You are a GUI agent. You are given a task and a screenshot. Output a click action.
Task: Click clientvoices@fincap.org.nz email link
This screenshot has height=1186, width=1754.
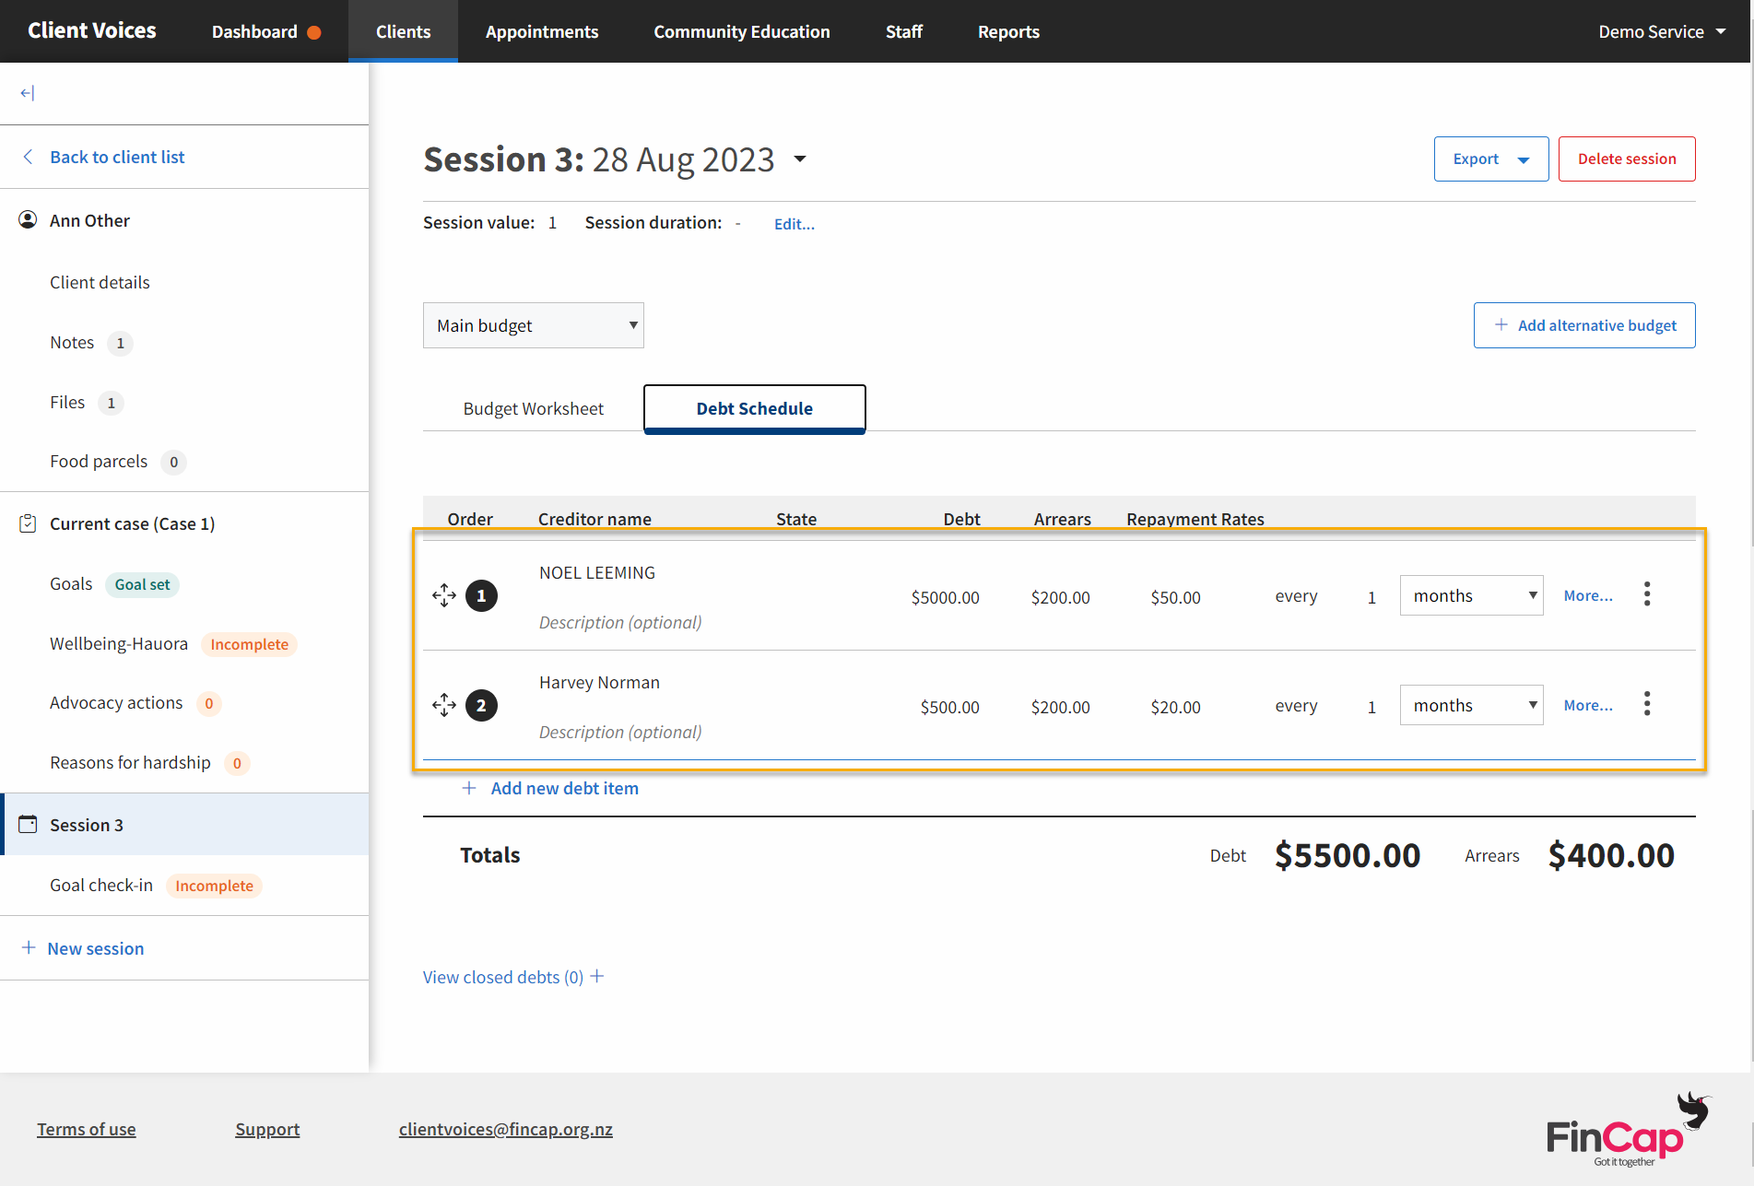[506, 1129]
